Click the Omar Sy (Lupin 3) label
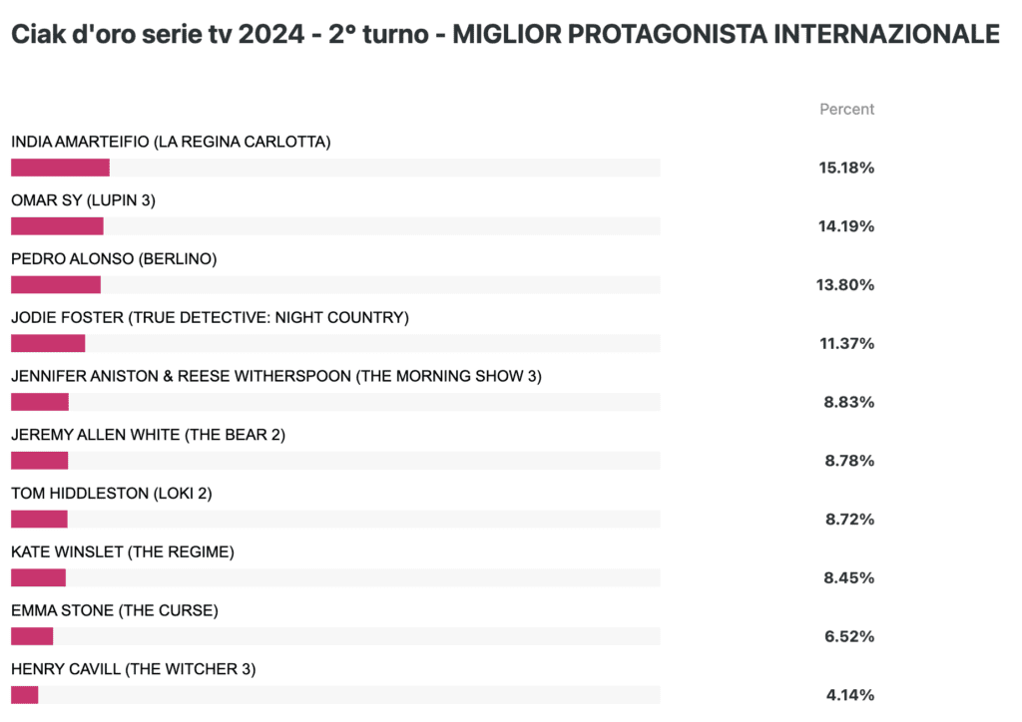The image size is (1022, 722). click(84, 200)
